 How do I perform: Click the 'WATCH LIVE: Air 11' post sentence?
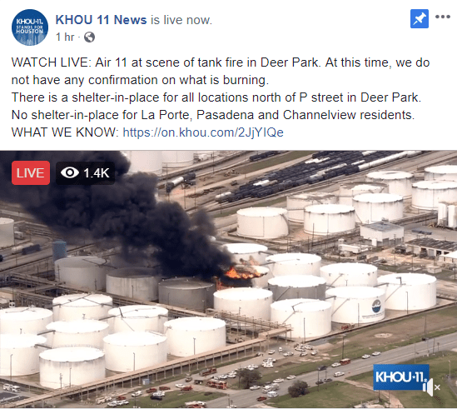[x=221, y=71]
